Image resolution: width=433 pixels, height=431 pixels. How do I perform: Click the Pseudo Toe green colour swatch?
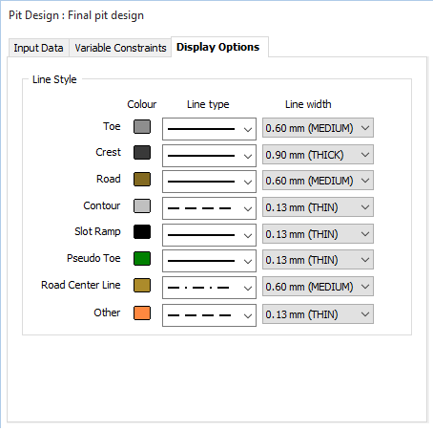[x=142, y=258]
